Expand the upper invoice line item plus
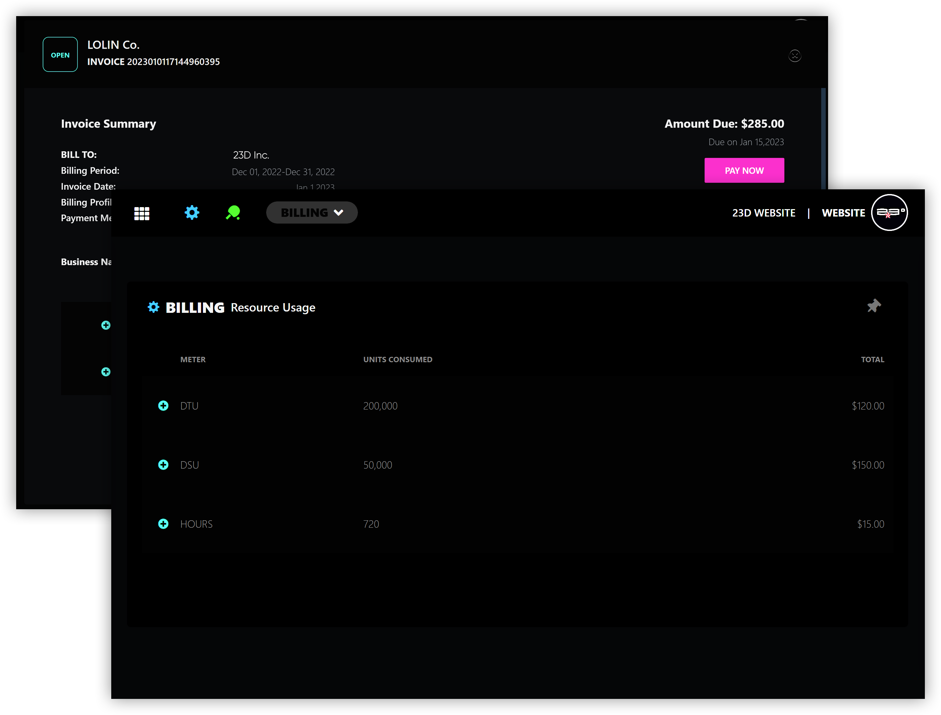Viewport: 941px width, 715px height. pos(106,326)
